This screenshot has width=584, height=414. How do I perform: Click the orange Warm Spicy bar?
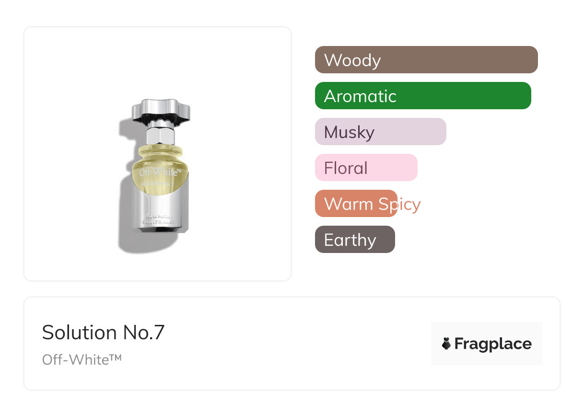tap(356, 204)
